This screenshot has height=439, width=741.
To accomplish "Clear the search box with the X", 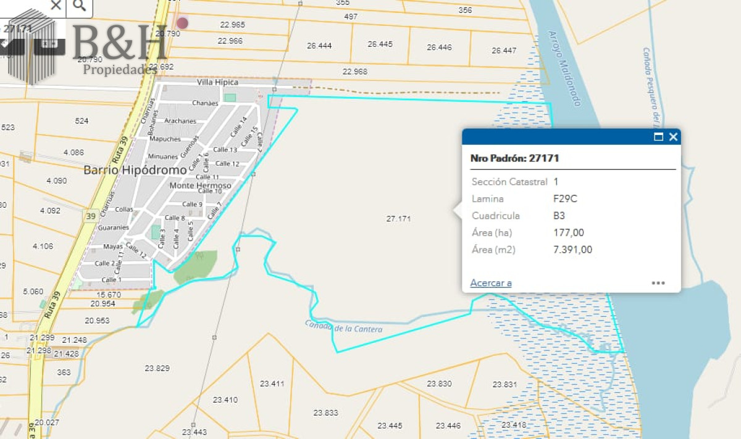I will point(56,6).
